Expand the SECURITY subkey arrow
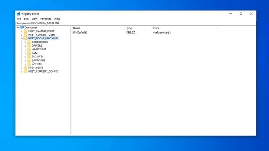269x151 pixels. coord(25,57)
